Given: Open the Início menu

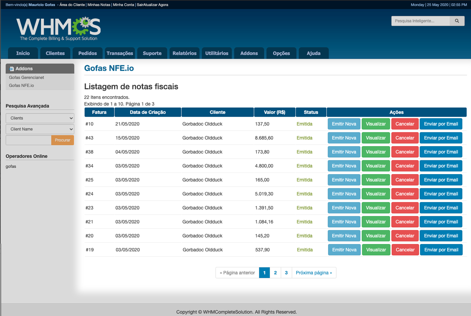Looking at the screenshot, I should 23,53.
